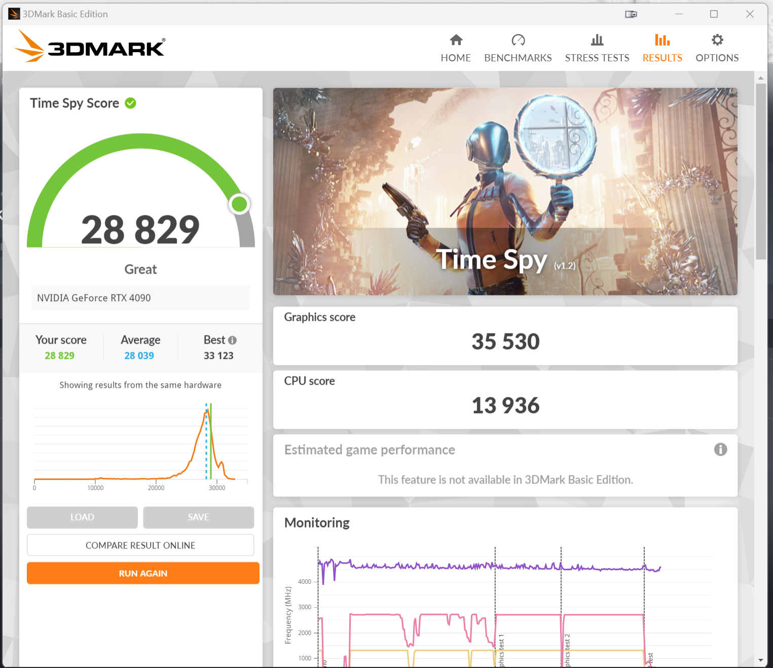773x668 pixels.
Task: Open the Benchmarks gauge icon
Action: (518, 40)
